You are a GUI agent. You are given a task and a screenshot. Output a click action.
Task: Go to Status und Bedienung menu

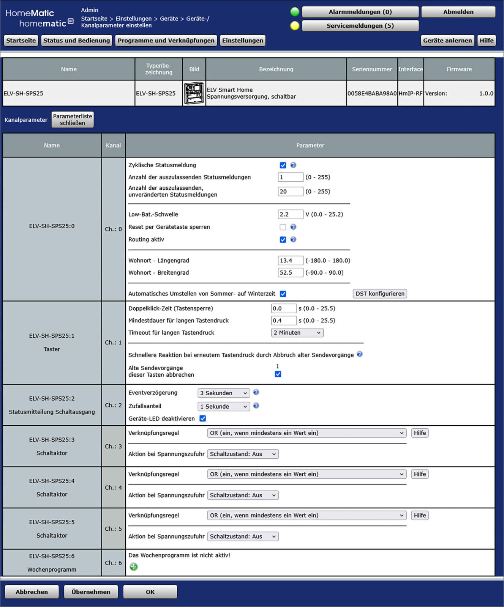(x=76, y=41)
